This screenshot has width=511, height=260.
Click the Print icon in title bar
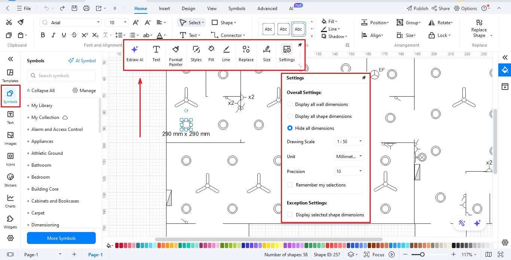point(86,8)
